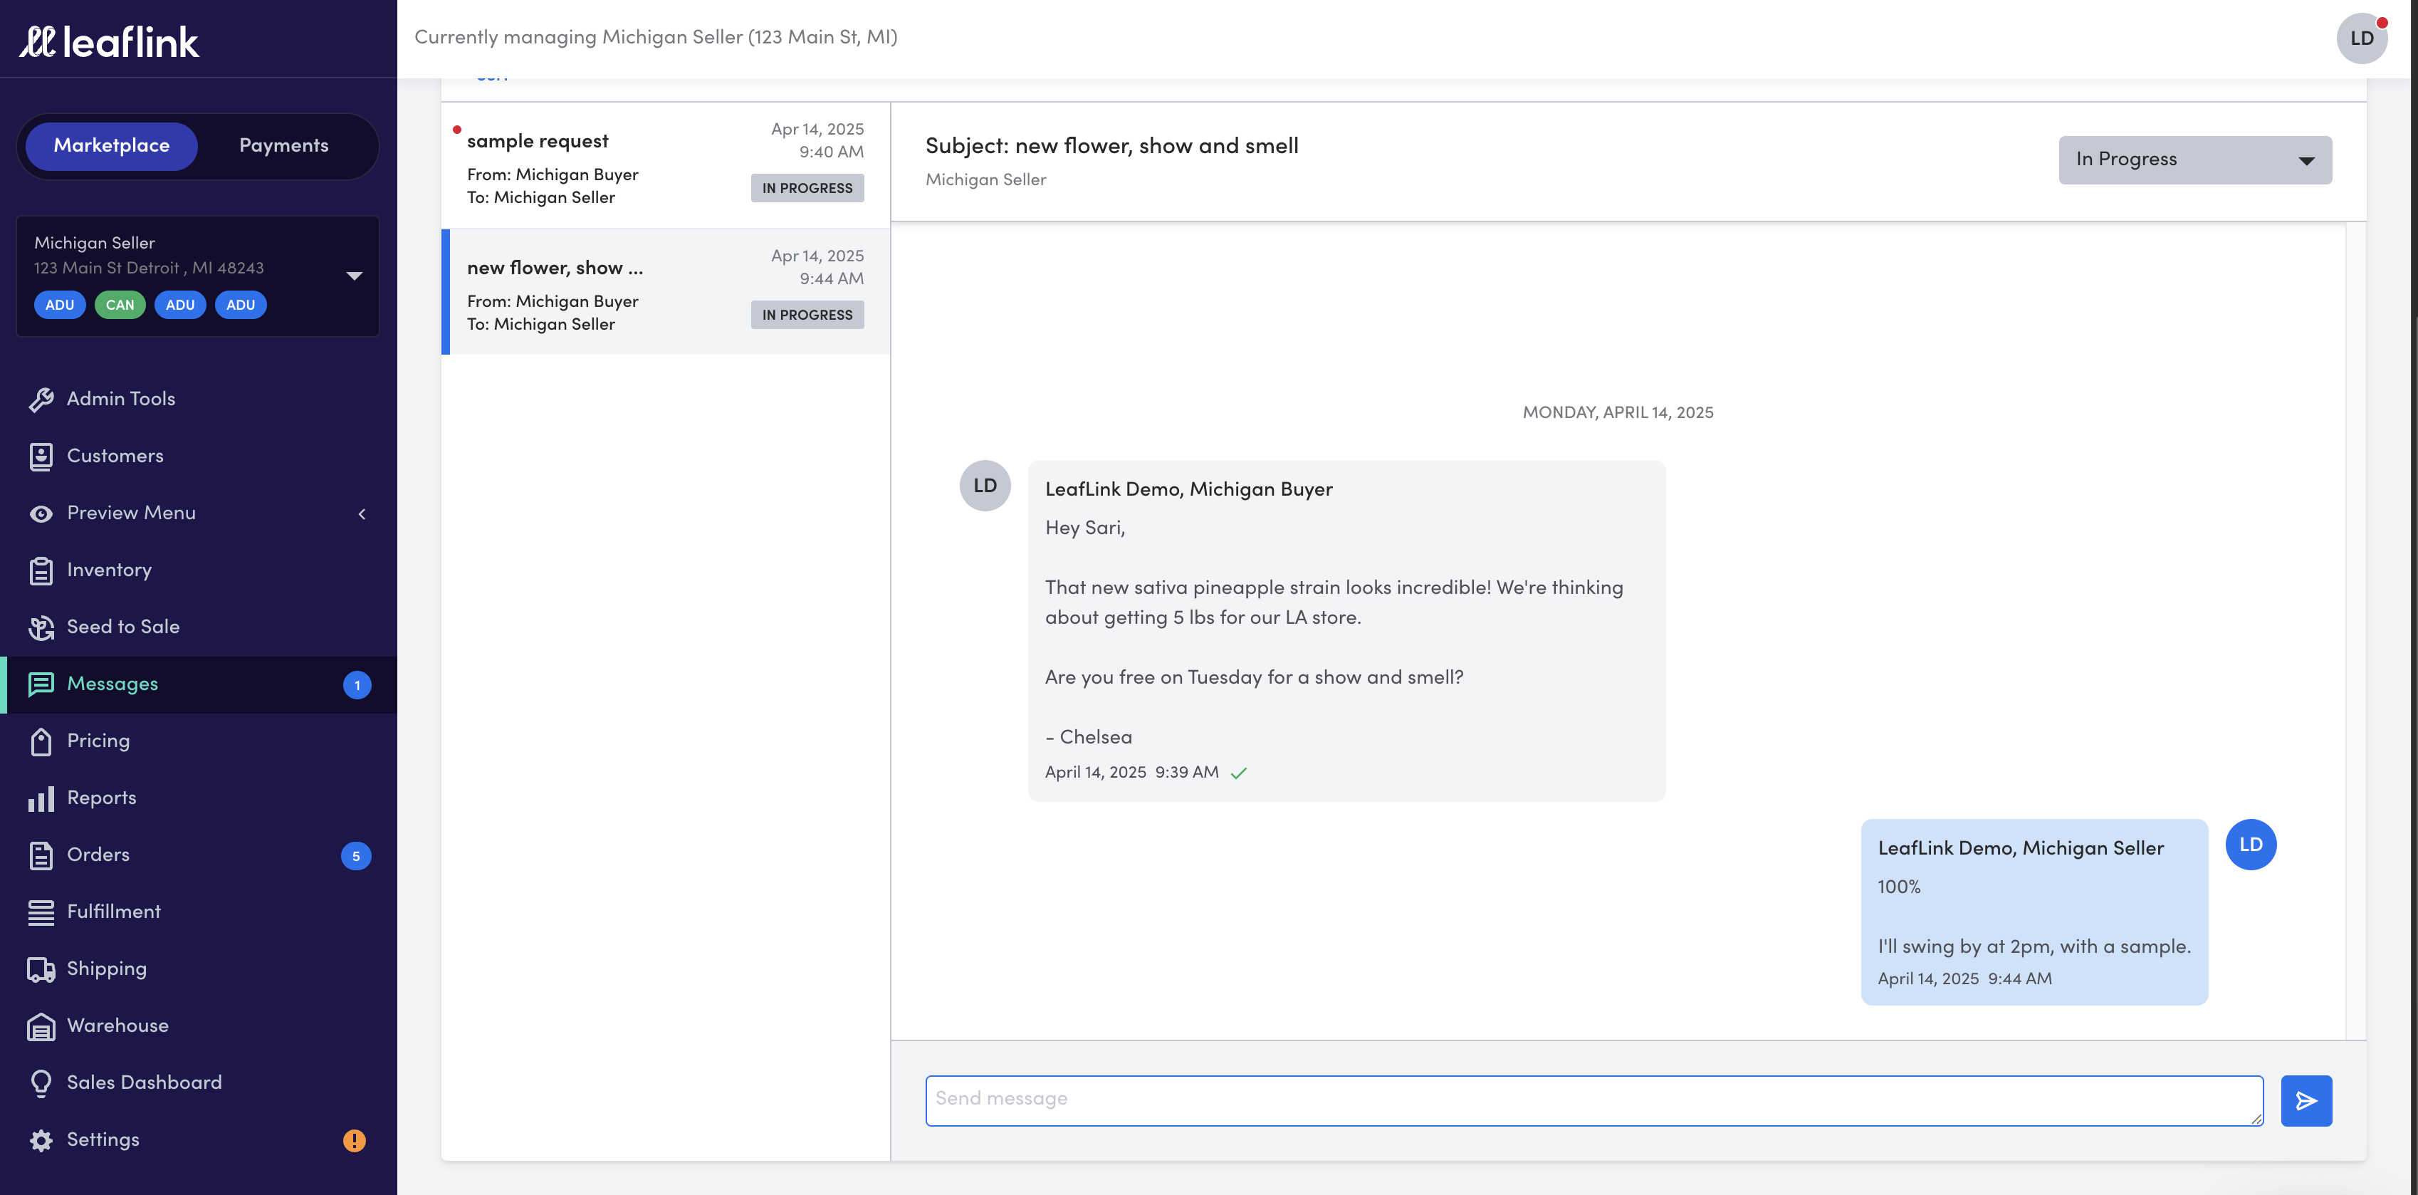Click the Currently managing Michigan Seller header text
Image resolution: width=2418 pixels, height=1195 pixels.
656,38
